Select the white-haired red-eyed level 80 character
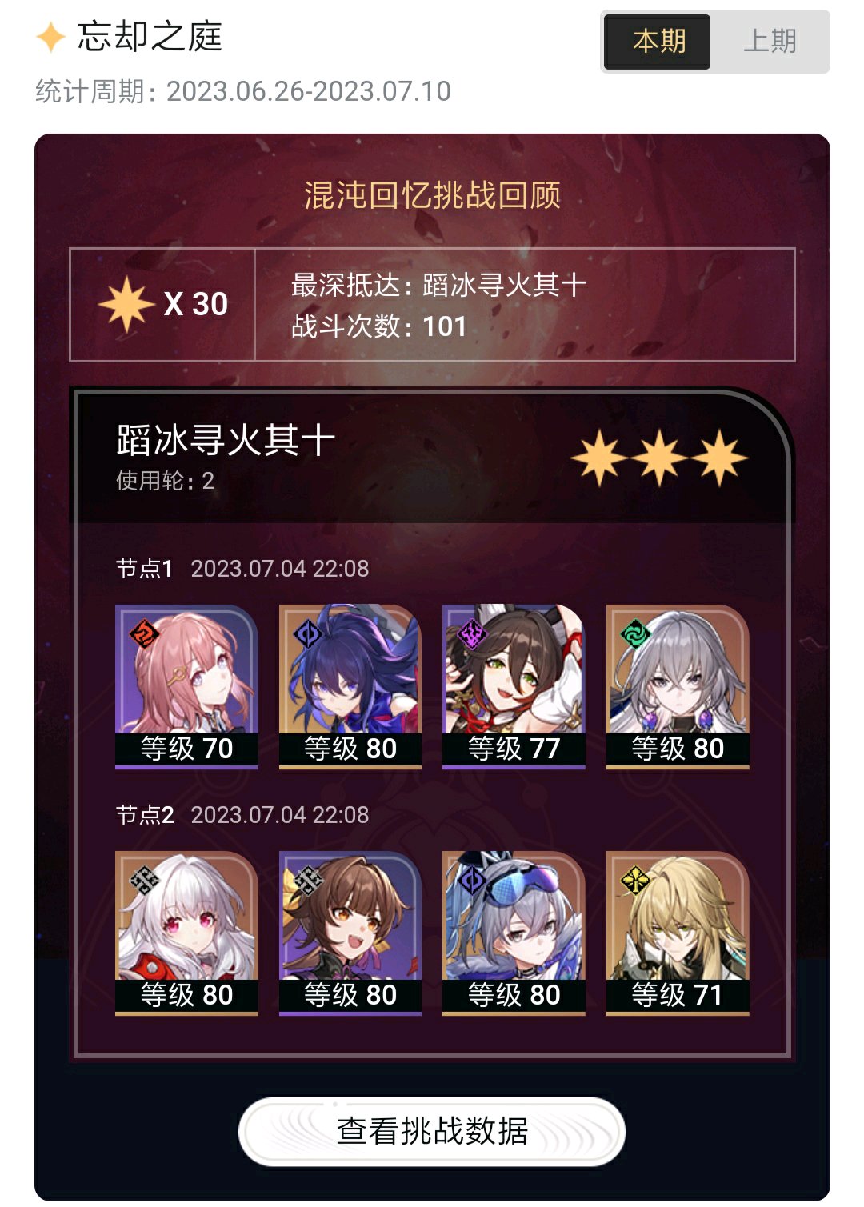Screen dimensions: 864x1207 [186, 933]
